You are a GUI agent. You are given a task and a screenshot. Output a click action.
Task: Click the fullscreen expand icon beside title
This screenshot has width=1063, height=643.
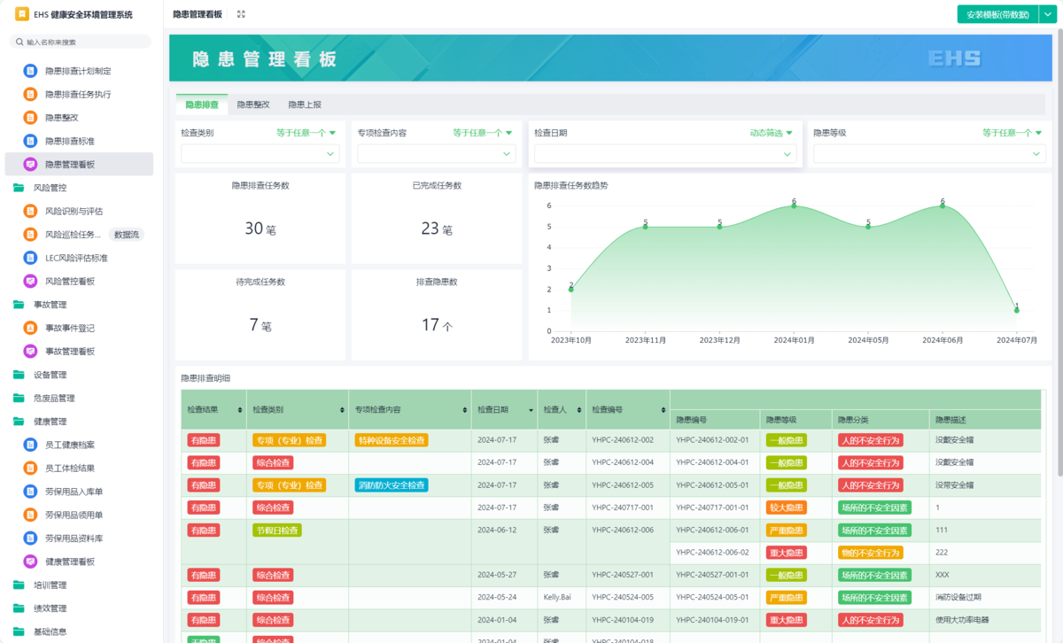coord(241,14)
